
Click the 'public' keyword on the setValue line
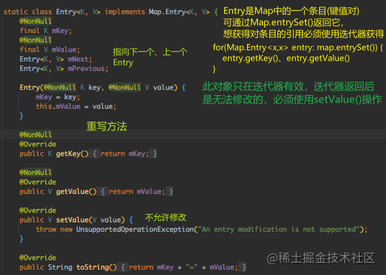coord(32,220)
